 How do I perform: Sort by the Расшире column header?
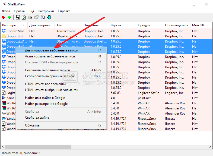tap(14, 25)
